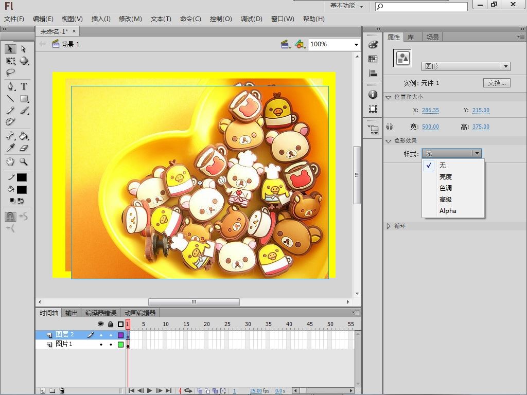The height and width of the screenshot is (395, 527).
Task: Select the Pen tool
Action: [11, 86]
